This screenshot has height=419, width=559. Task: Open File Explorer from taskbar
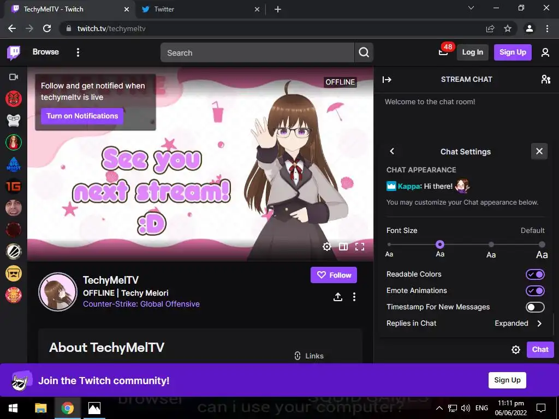40,408
